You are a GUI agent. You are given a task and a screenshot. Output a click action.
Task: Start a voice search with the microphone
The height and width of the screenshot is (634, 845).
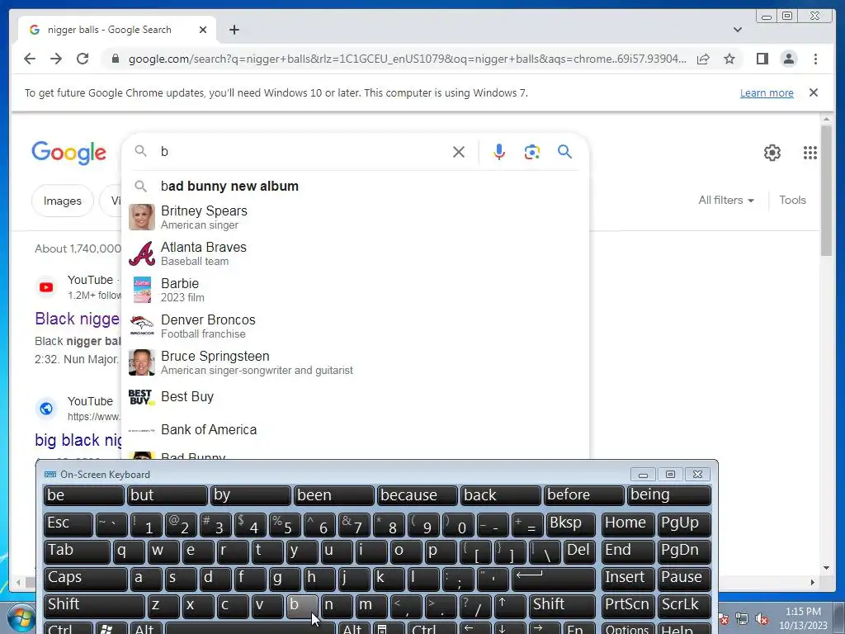pos(499,152)
